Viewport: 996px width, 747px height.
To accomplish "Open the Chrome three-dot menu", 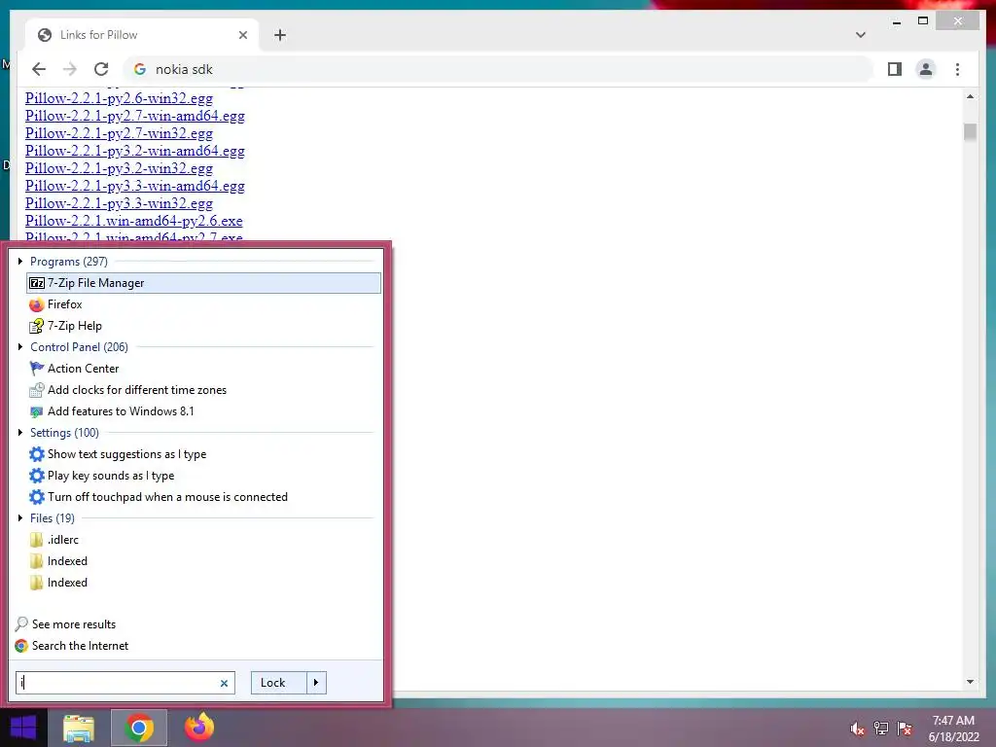I will (957, 69).
